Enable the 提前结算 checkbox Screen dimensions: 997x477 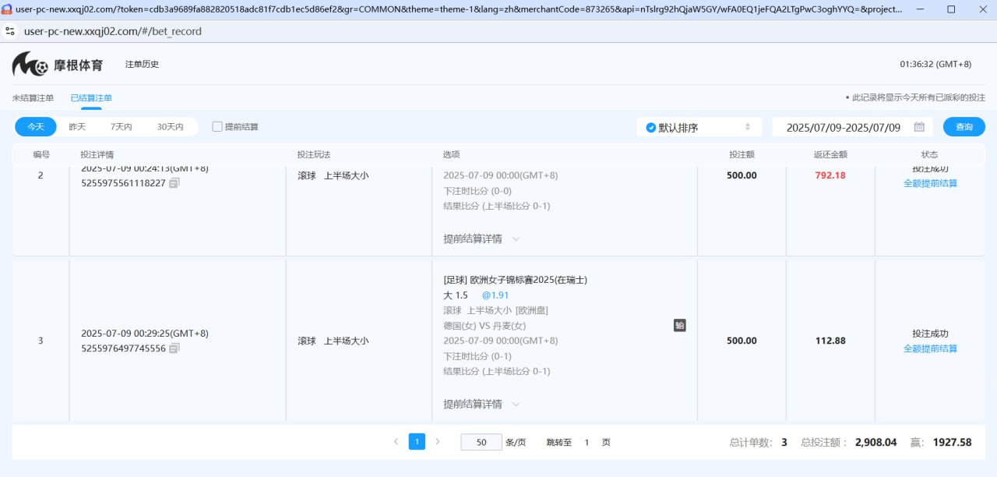(217, 127)
